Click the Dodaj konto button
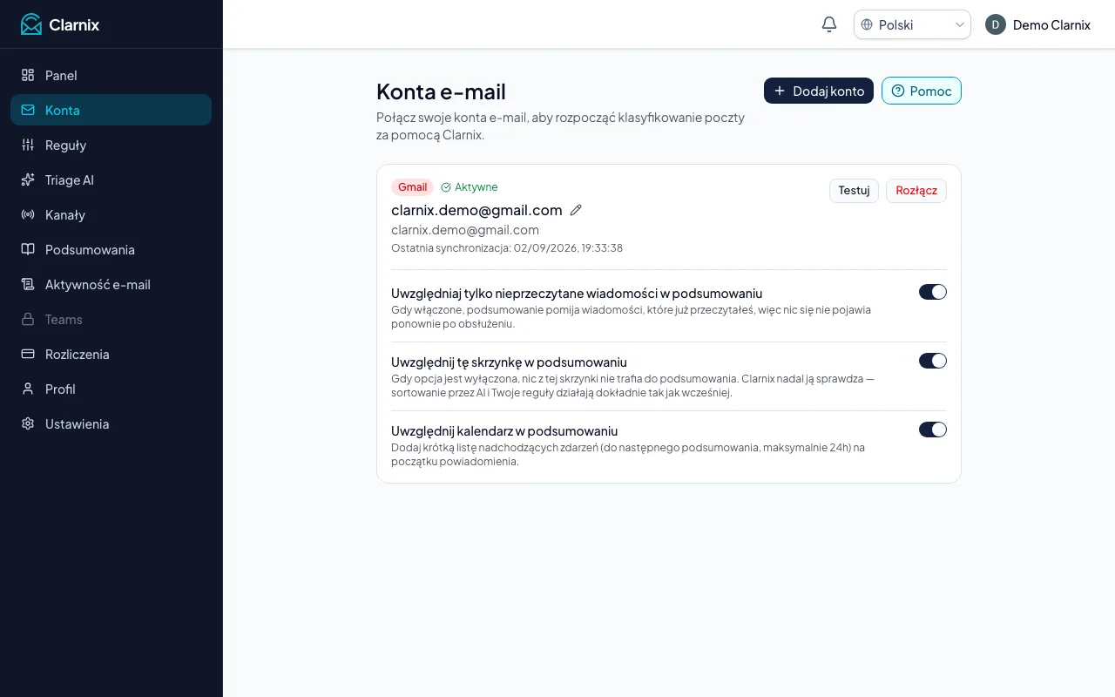The image size is (1115, 697). pyautogui.click(x=819, y=91)
